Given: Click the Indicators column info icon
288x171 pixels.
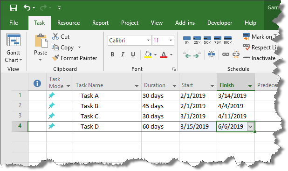Looking at the screenshot, I should pos(37,83).
